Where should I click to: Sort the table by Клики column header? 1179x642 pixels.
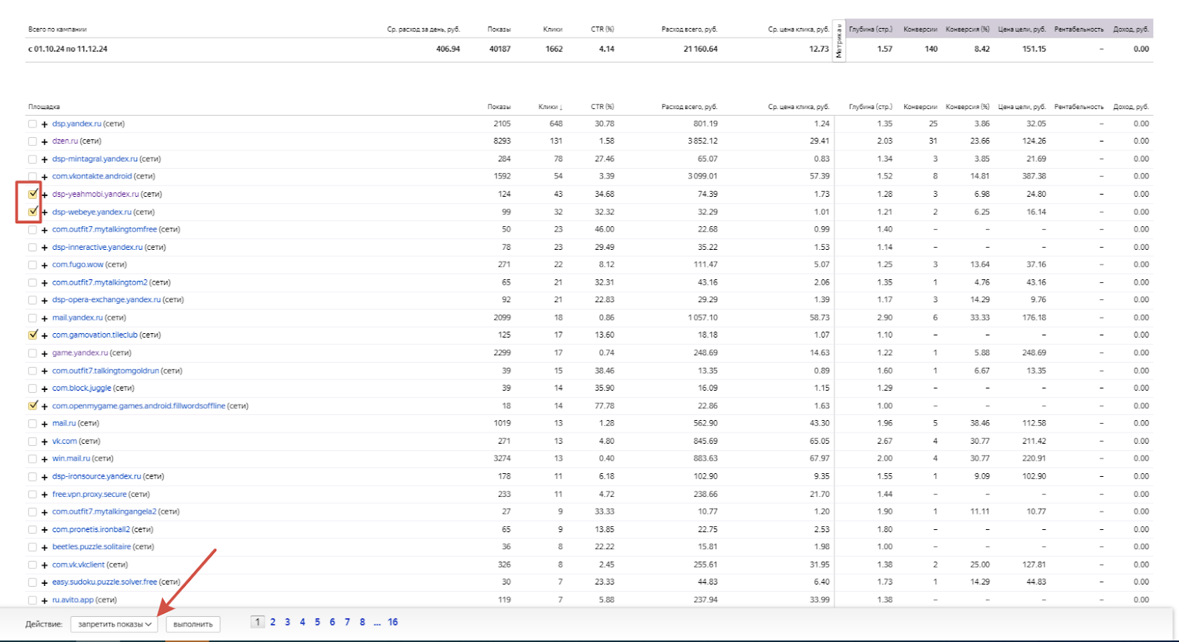549,107
